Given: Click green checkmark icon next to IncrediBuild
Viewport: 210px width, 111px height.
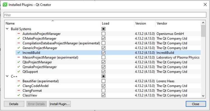Looking at the screenshot, I should point(19,52).
